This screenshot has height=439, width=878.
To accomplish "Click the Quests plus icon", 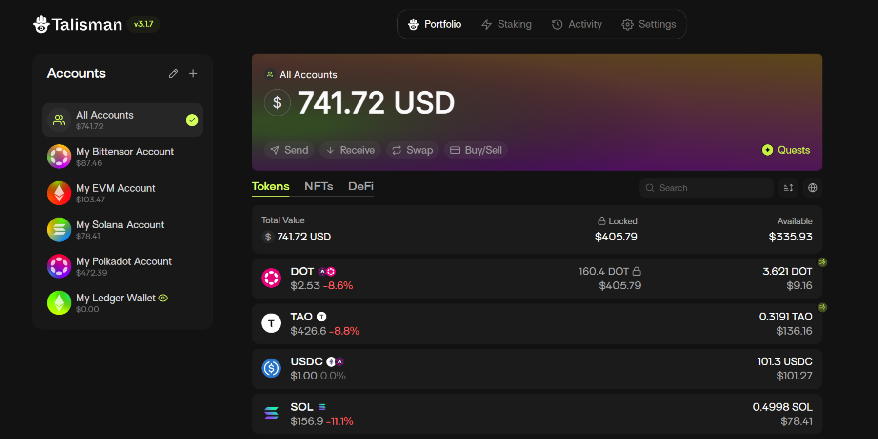I will [x=767, y=150].
